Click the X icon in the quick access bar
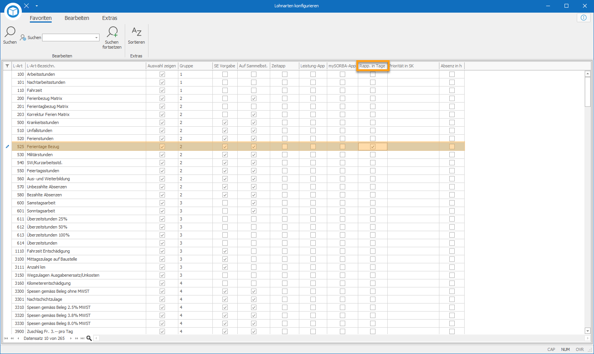594x354 pixels. [x=26, y=6]
